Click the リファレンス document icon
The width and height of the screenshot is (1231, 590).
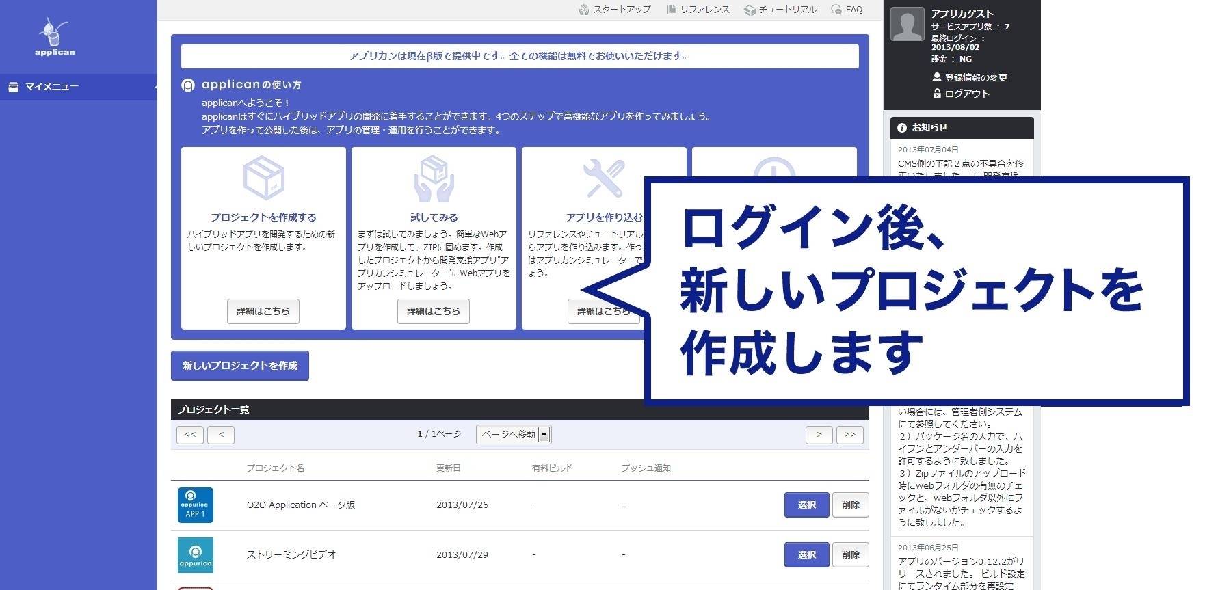pyautogui.click(x=672, y=10)
